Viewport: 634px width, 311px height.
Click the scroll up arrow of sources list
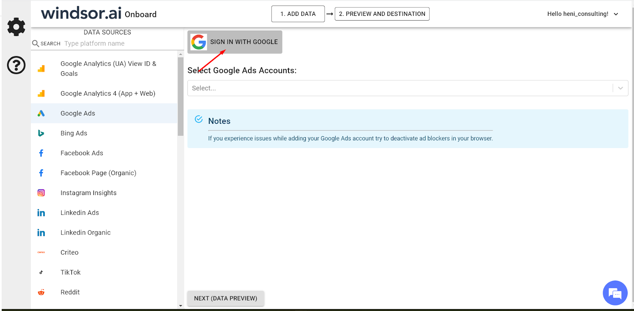(181, 54)
